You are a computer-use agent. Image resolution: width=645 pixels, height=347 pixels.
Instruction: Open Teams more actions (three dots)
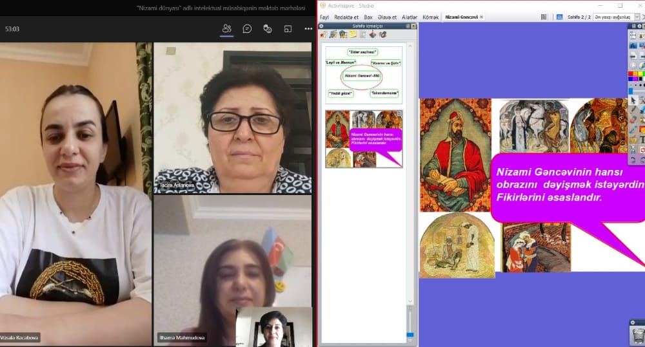click(x=308, y=29)
